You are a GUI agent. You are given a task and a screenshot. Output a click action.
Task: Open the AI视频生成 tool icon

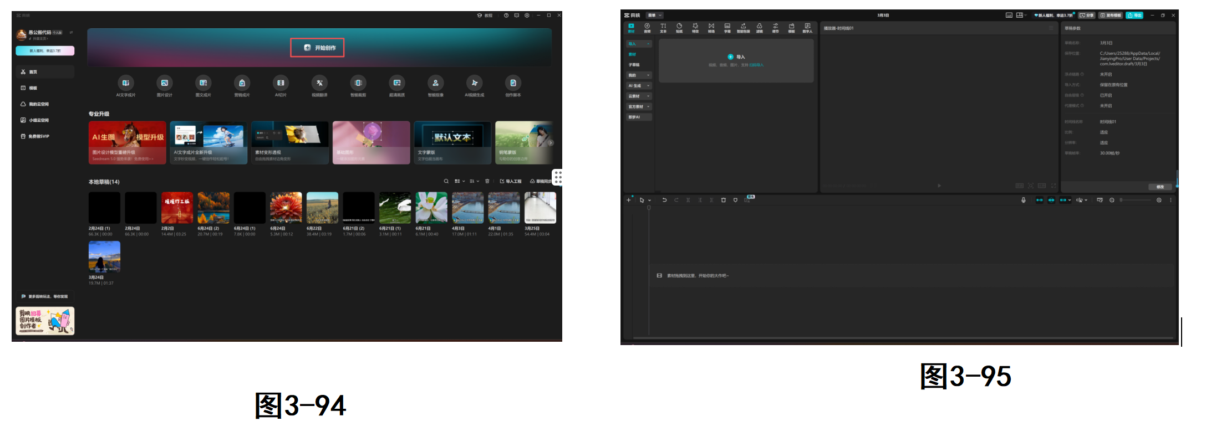tap(475, 83)
